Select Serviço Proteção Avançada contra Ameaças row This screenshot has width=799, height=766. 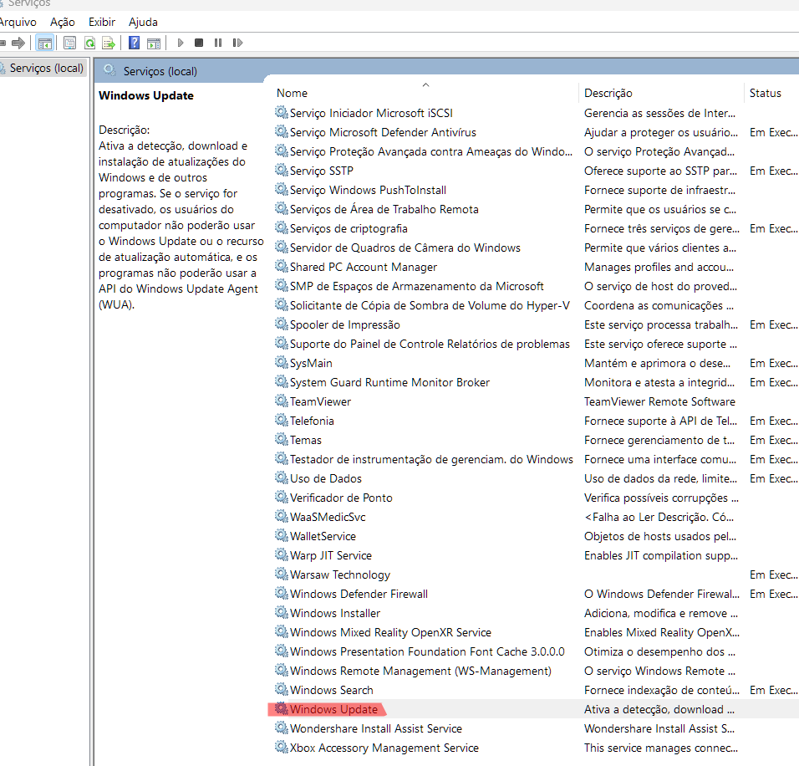tap(431, 151)
